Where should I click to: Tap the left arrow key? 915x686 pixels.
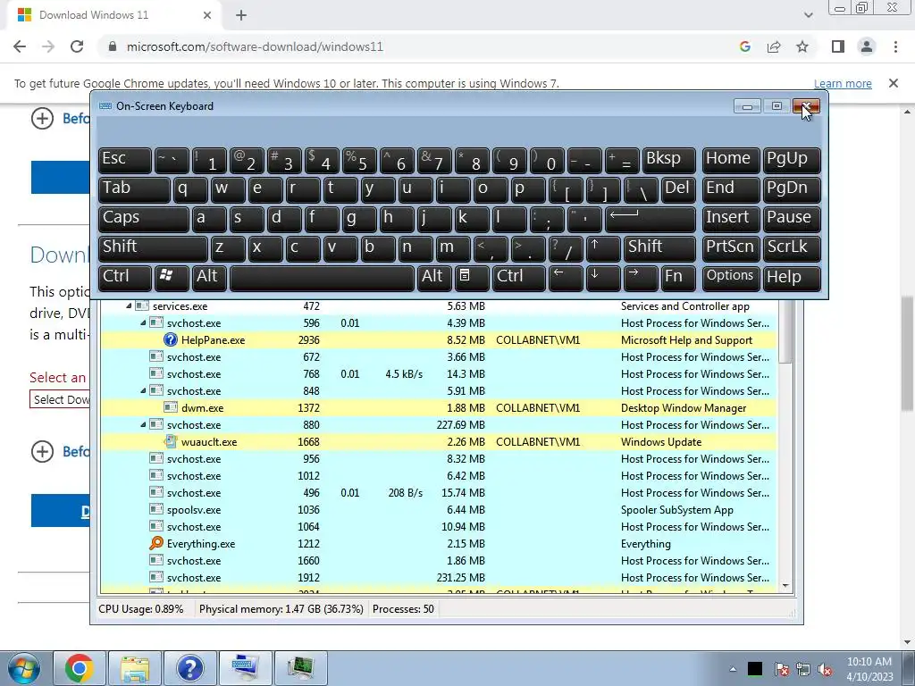click(x=566, y=277)
